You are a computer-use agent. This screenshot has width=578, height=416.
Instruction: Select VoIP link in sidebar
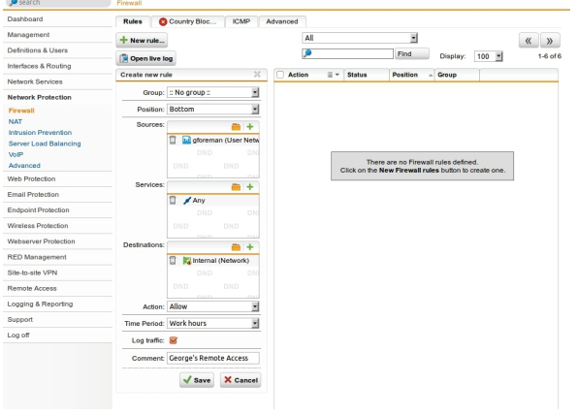tap(16, 154)
